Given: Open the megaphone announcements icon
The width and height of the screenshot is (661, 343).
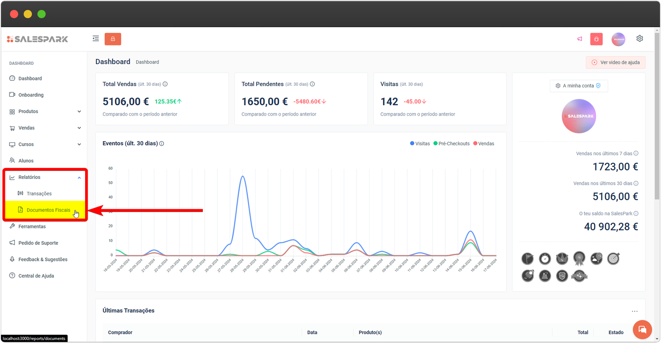Looking at the screenshot, I should [580, 39].
